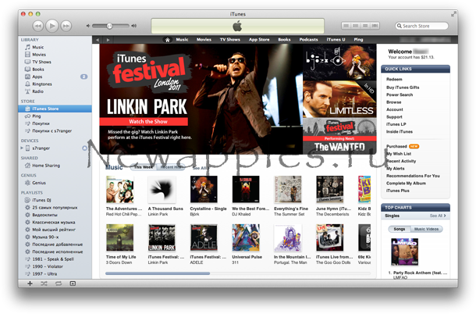Toggle shuffle at the bottom bar
476x314 pixels.
point(44,284)
